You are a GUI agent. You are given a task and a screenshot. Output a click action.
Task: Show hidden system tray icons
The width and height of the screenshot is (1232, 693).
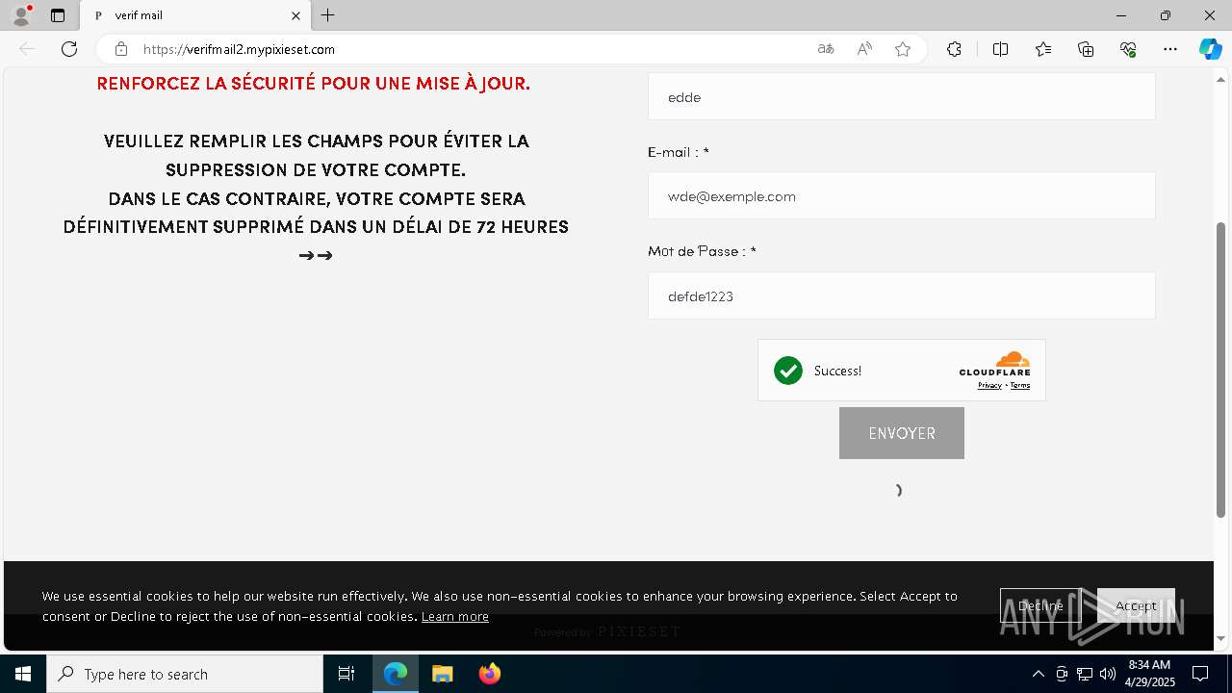1038,674
